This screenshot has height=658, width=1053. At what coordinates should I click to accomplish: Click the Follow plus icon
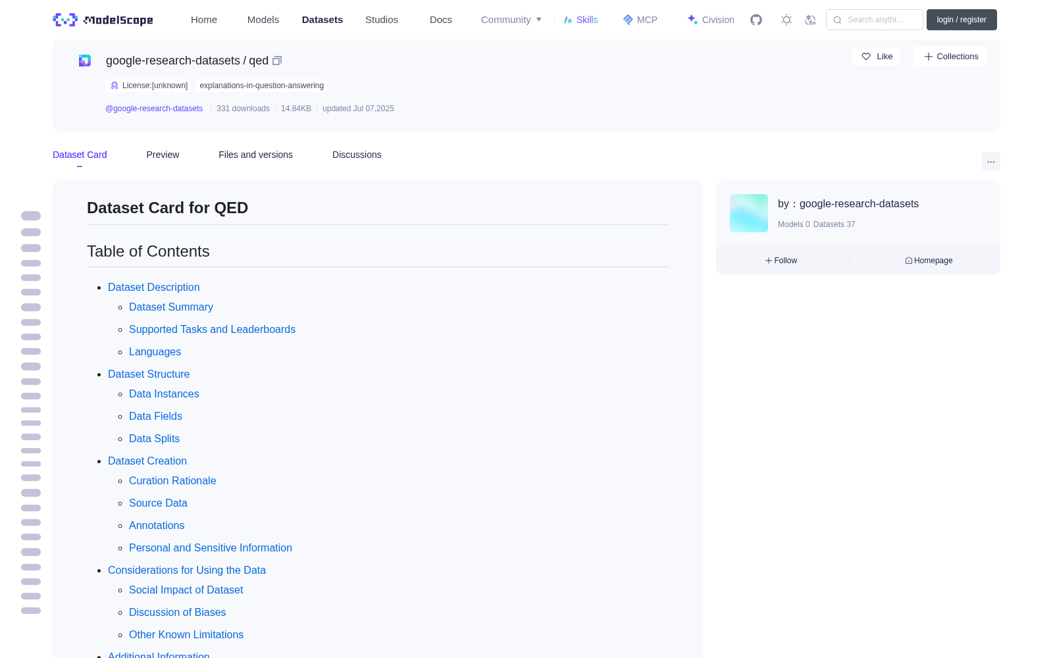(769, 261)
